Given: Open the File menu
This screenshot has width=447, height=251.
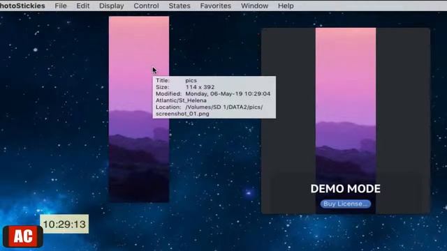Looking at the screenshot, I should pos(61,6).
